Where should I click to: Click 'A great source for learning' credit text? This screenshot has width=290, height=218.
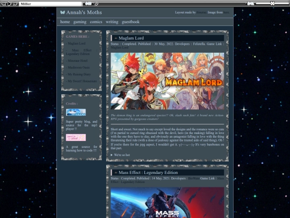click(82, 149)
